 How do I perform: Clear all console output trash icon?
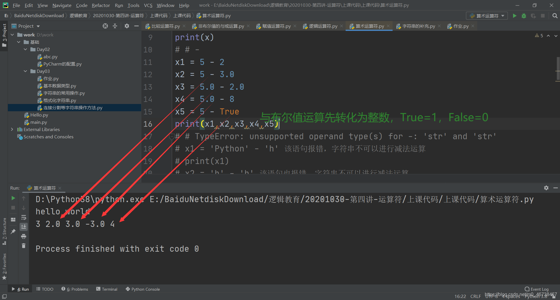pos(24,246)
